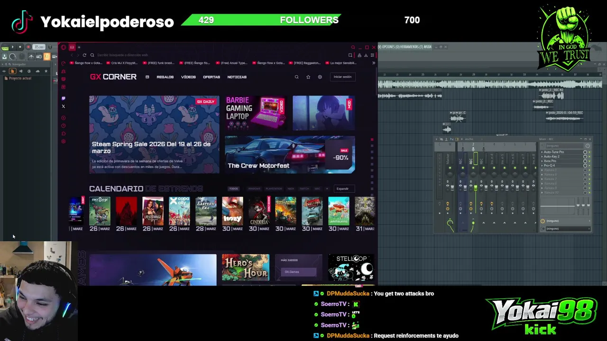Open the Barbie Gaming Laptop video card
Image resolution: width=607 pixels, height=341 pixels.
256,113
